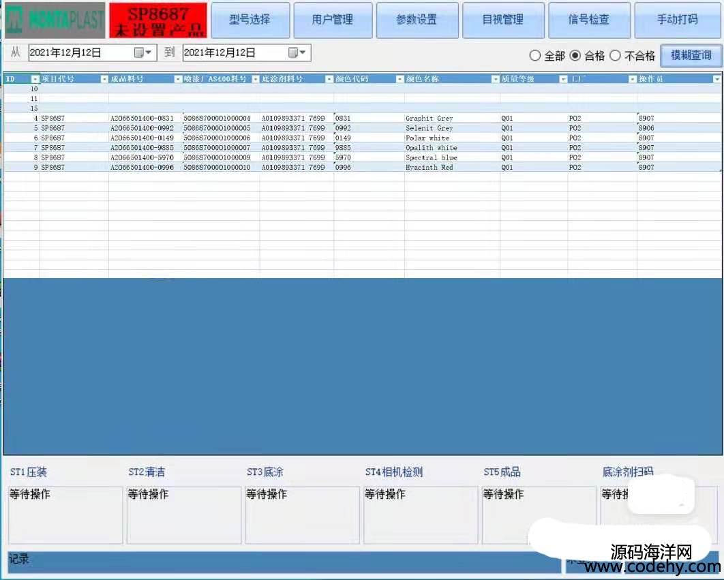
Task: Click the ID column filter arrow
Action: (35, 79)
